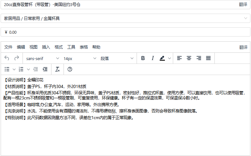This screenshot has height=156, width=251.
Task: Center align the text
Action: [189, 58]
